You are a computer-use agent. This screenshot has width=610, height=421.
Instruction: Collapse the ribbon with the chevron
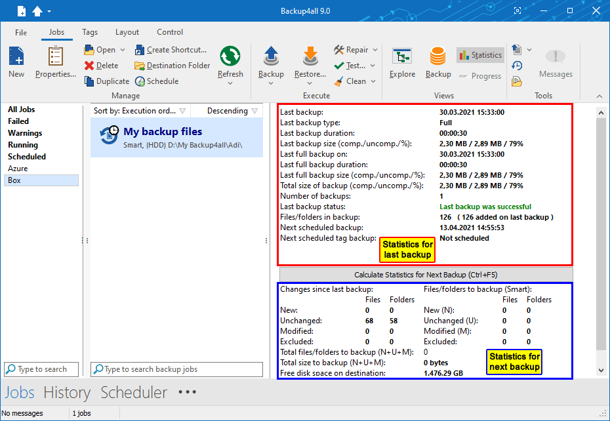tap(600, 96)
